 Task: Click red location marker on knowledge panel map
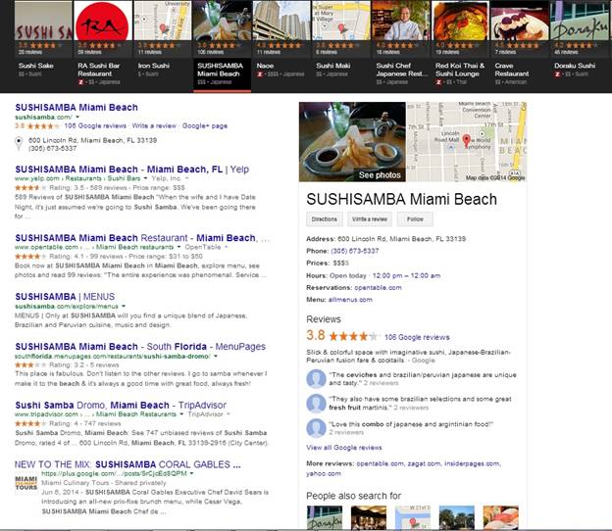coord(466,140)
